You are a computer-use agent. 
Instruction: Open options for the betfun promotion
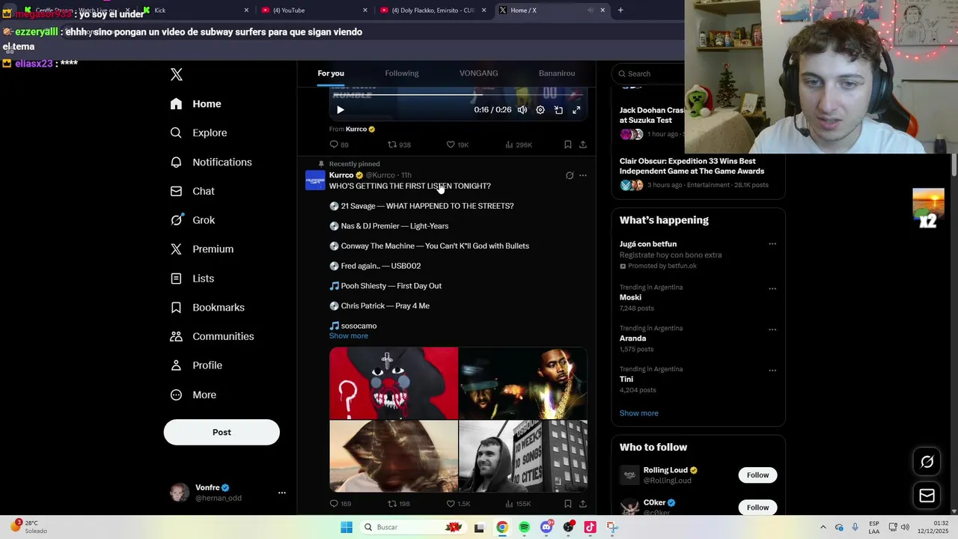(x=772, y=244)
